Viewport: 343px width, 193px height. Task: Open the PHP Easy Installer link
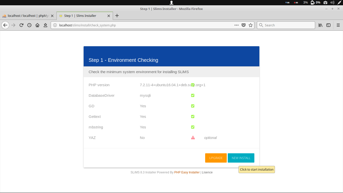187,172
